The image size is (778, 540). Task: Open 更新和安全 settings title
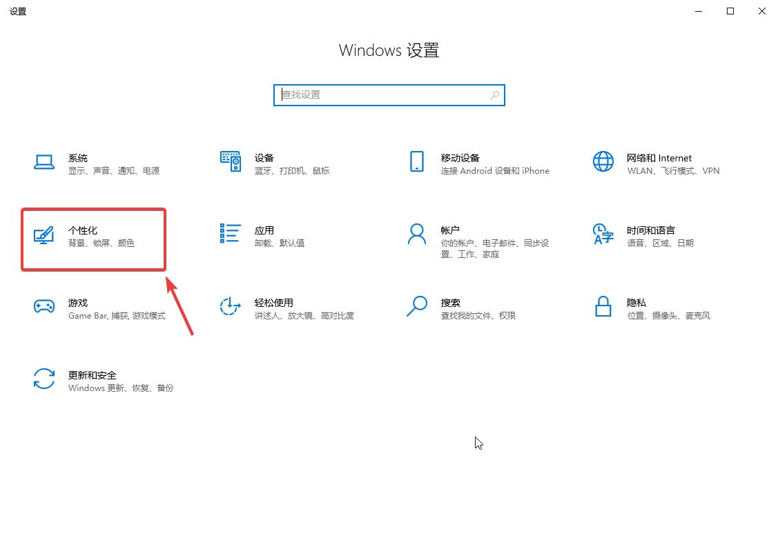[x=93, y=375]
